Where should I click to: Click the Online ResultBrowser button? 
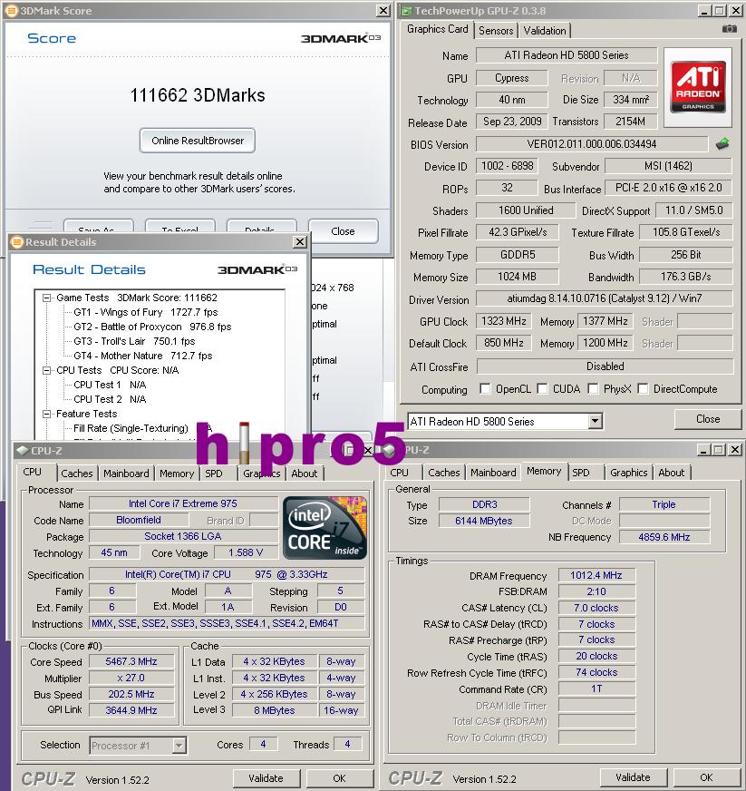coord(197,141)
